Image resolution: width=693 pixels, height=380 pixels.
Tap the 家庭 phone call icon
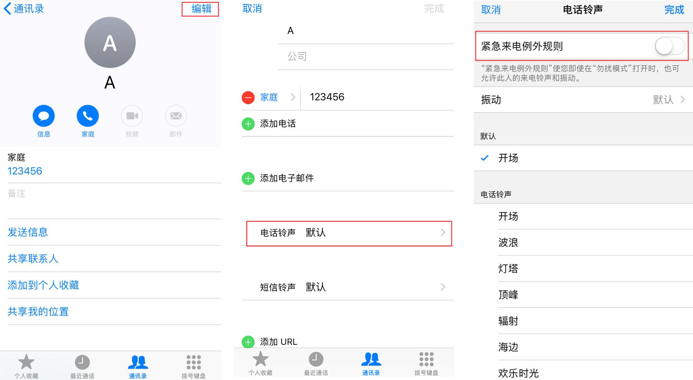click(x=88, y=116)
